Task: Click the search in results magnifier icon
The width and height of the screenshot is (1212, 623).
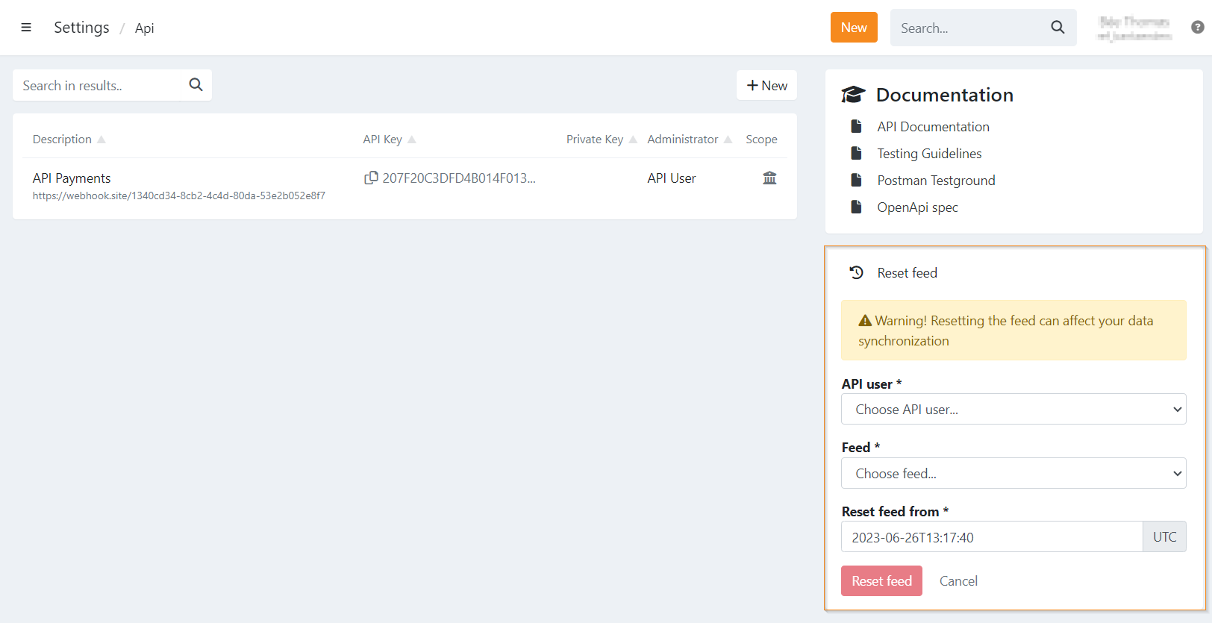Action: click(196, 85)
